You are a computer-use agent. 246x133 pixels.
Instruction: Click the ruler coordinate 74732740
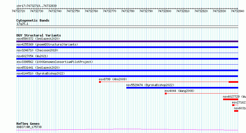click(x=55, y=11)
